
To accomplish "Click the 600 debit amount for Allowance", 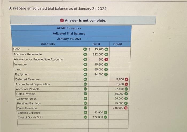I will [x=101, y=59].
